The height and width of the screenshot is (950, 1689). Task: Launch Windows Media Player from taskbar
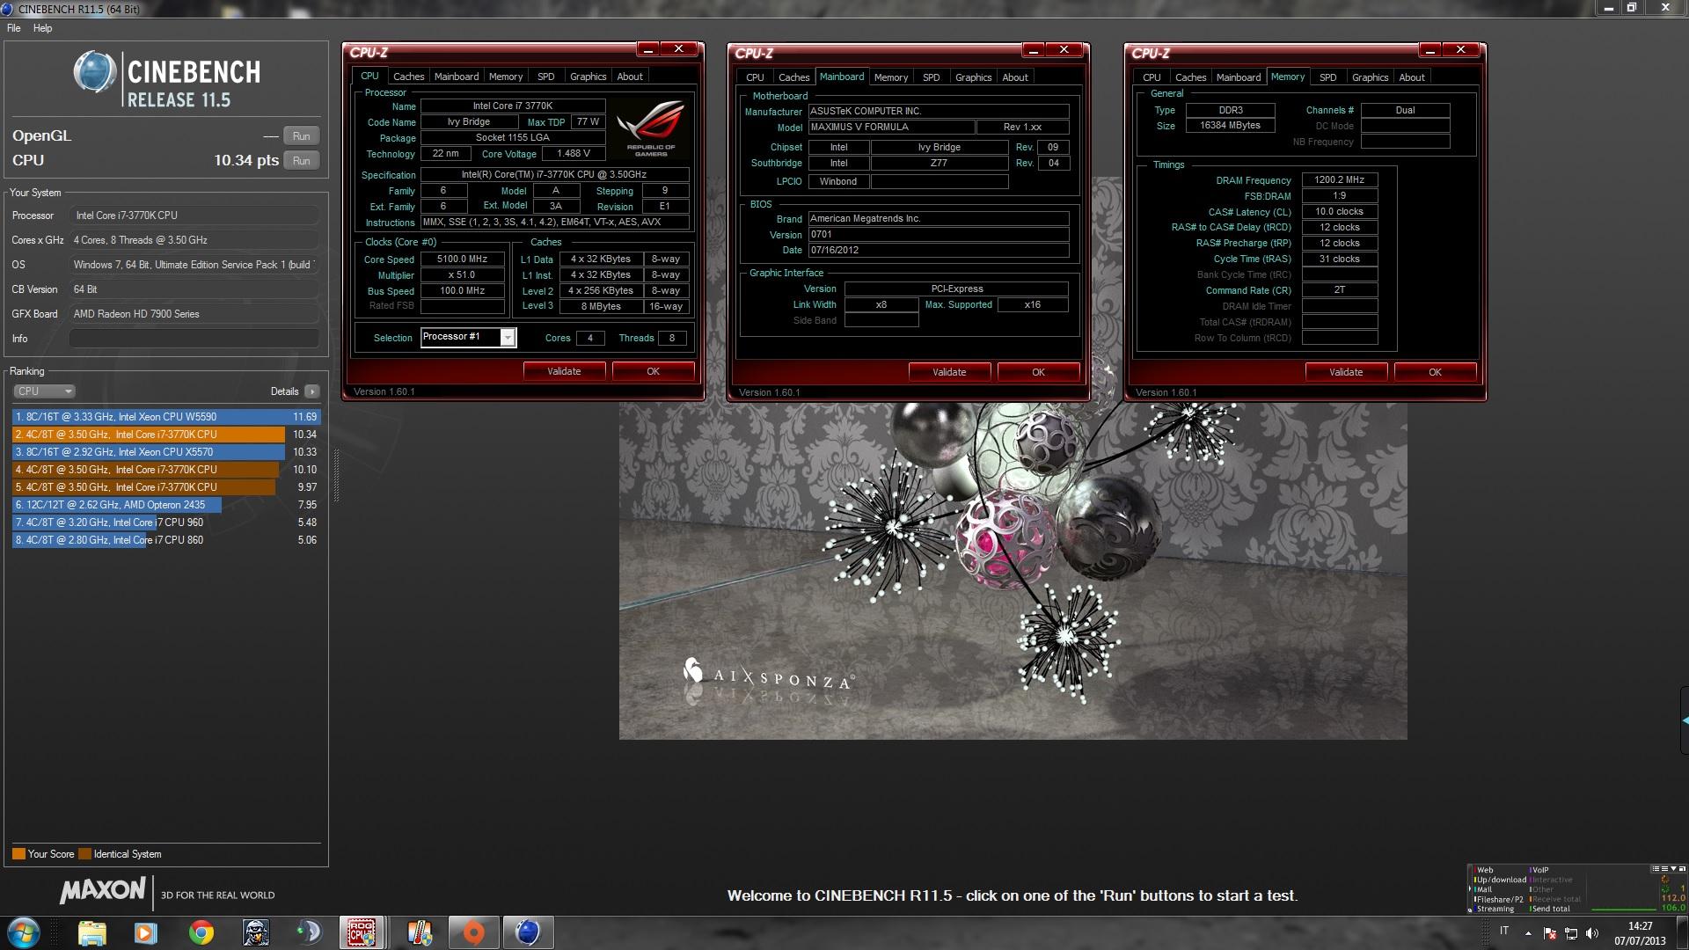(x=146, y=932)
